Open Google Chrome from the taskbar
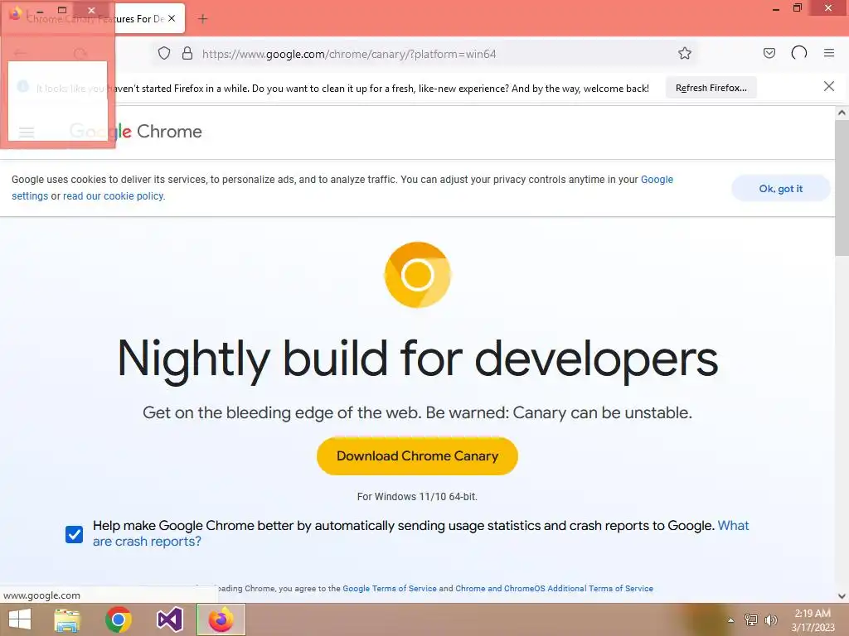The height and width of the screenshot is (636, 849). tap(119, 619)
